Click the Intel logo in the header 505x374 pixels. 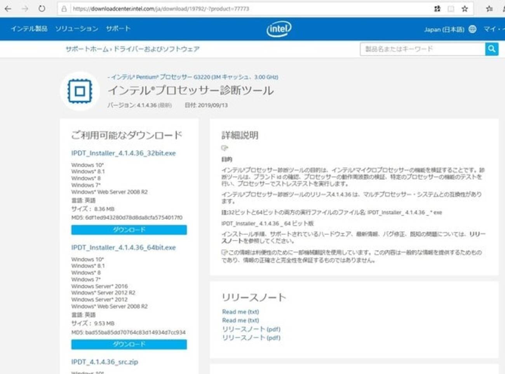279,29
